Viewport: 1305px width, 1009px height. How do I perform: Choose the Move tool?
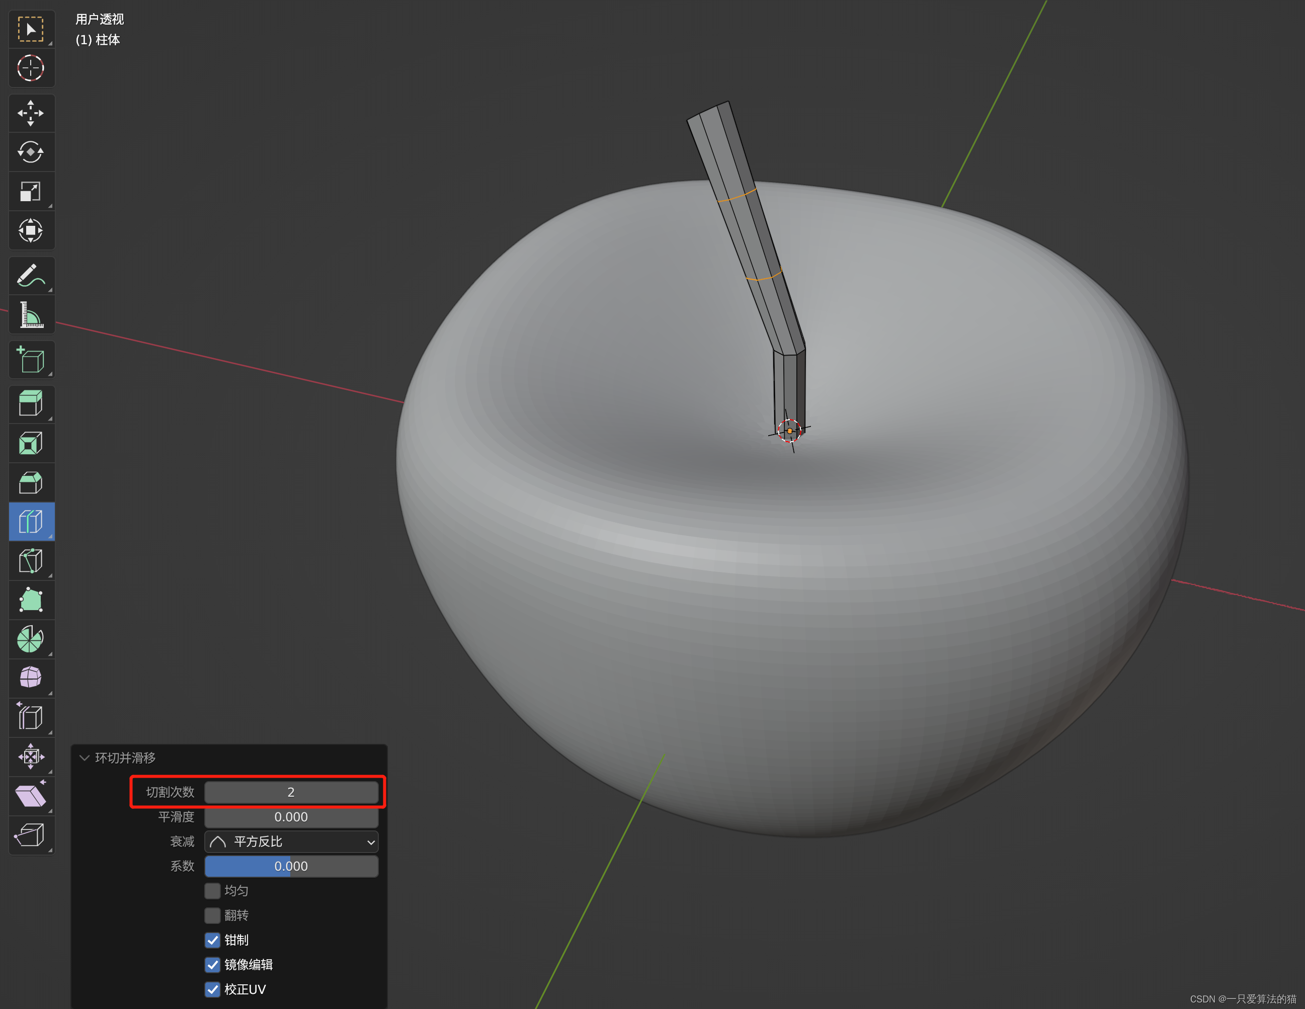(31, 114)
